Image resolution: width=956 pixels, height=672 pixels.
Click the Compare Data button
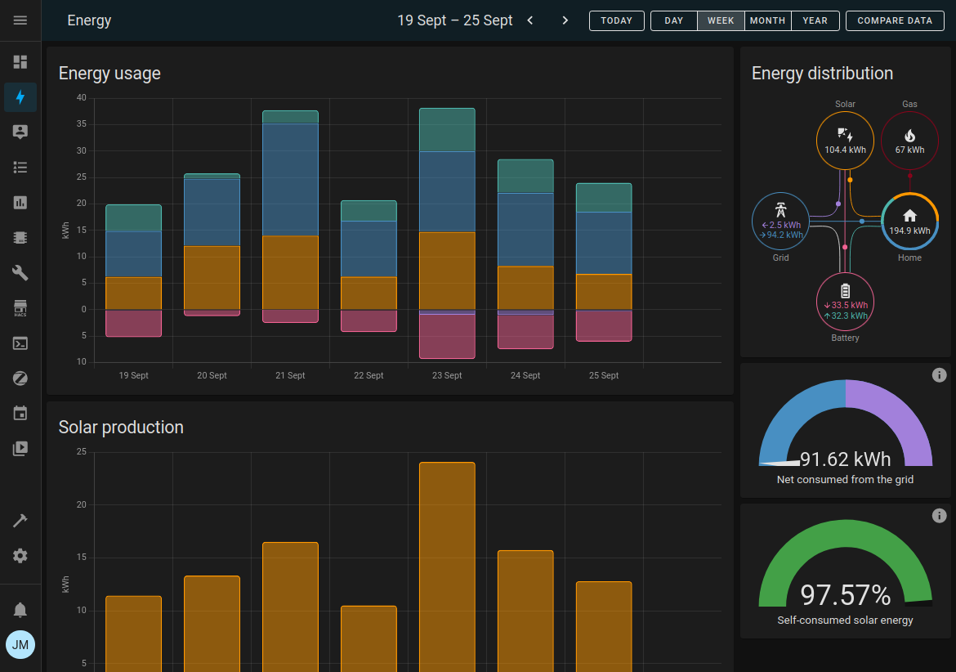pyautogui.click(x=895, y=20)
